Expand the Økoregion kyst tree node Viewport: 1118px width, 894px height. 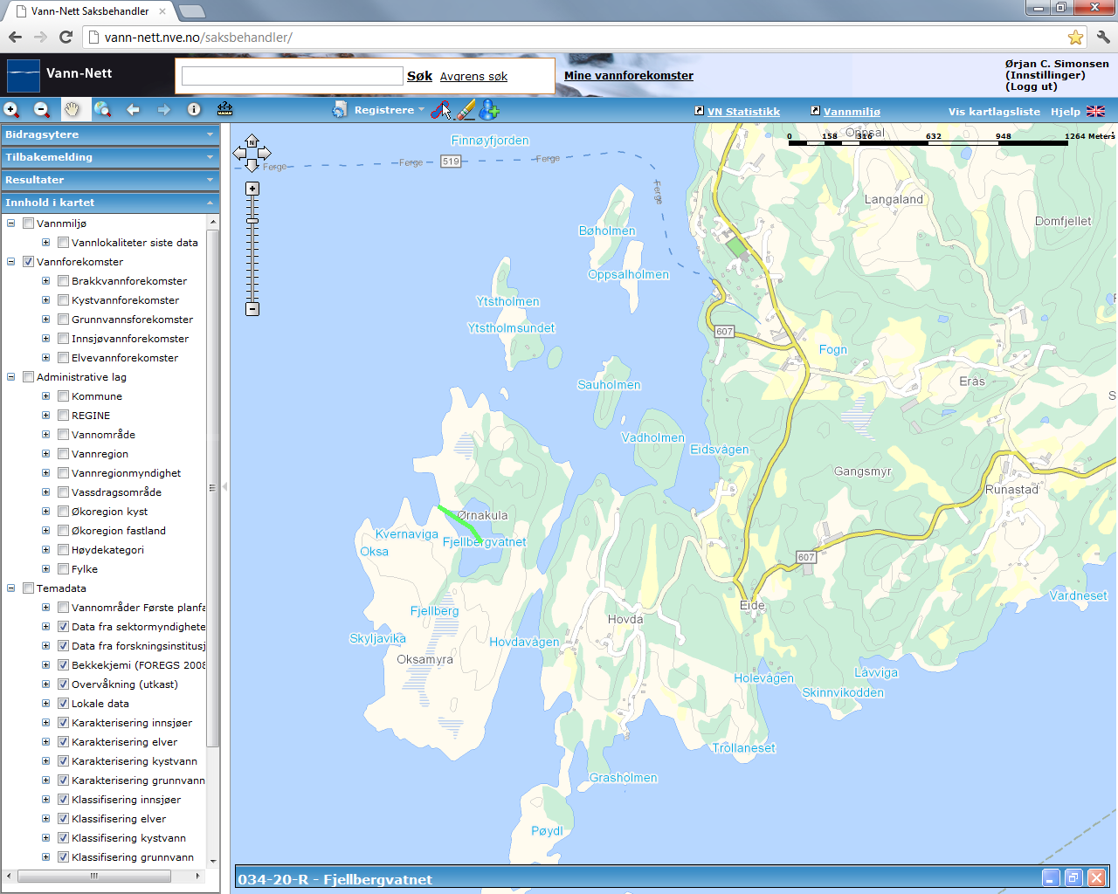coord(46,512)
